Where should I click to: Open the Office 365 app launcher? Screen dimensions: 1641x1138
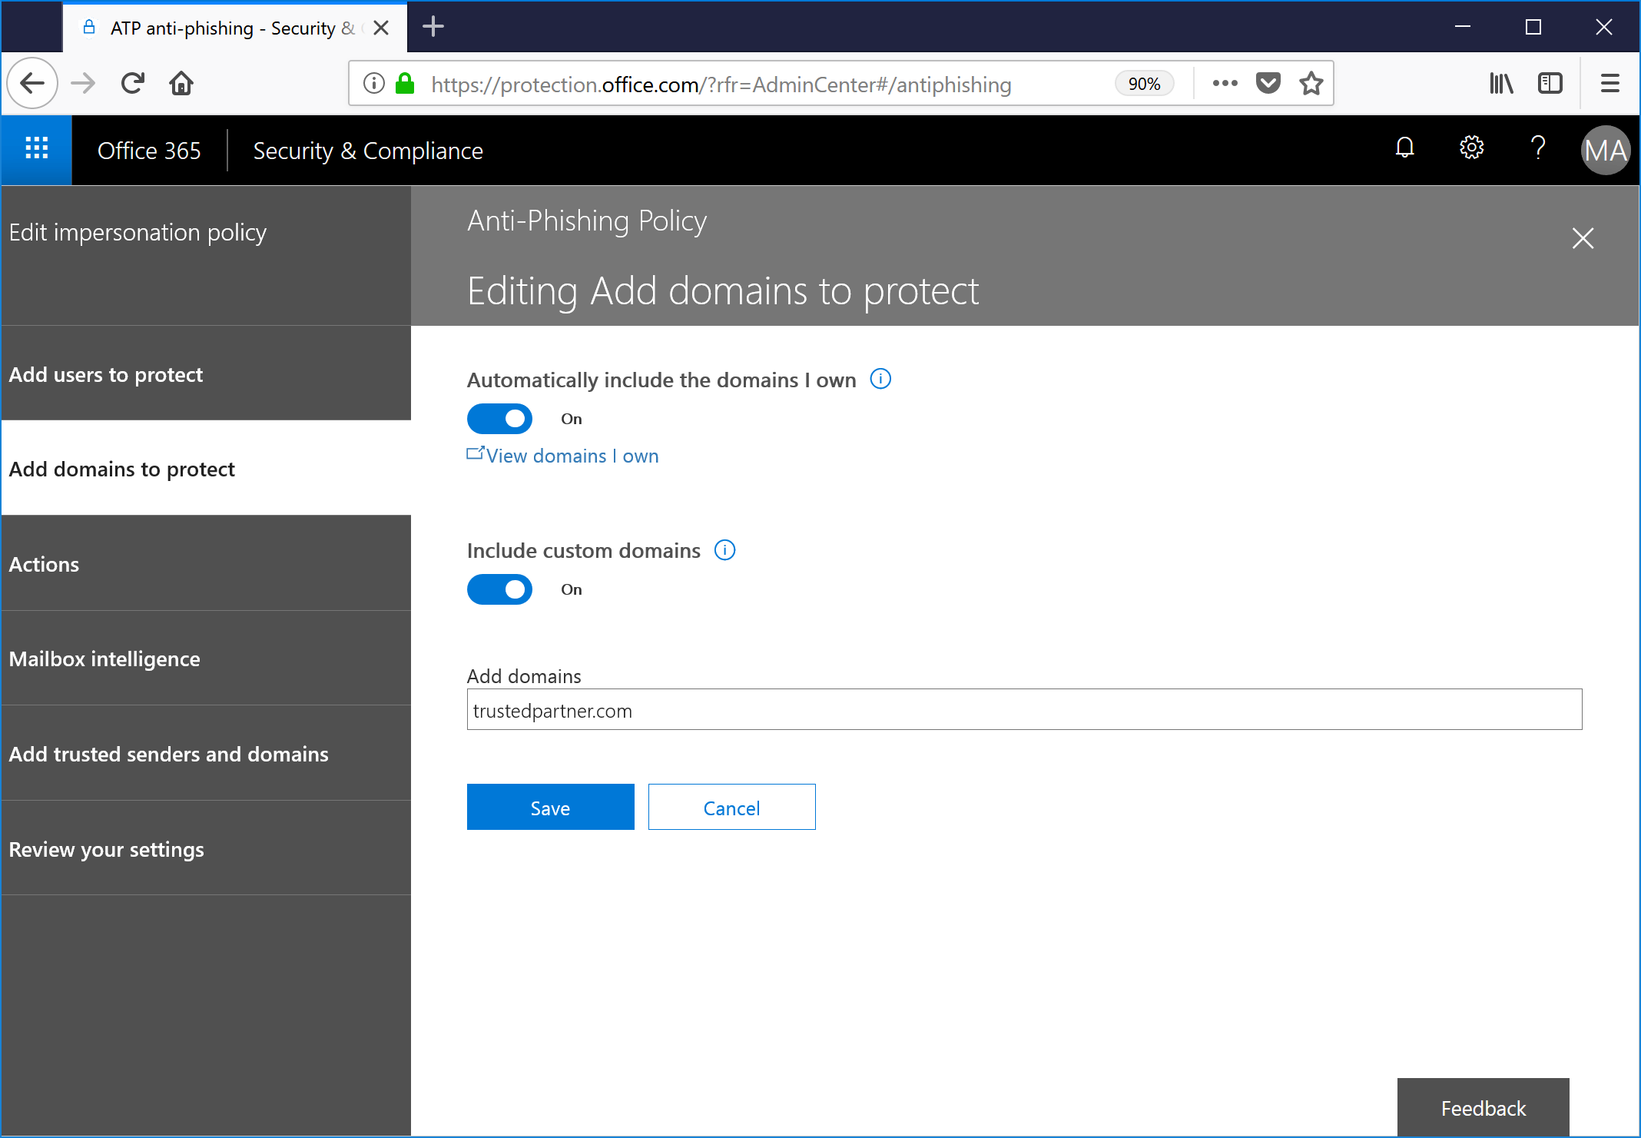35,149
